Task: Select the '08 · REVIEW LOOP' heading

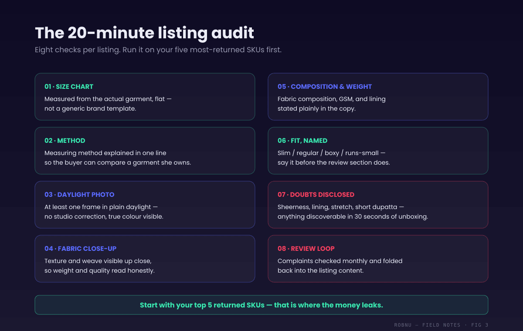Action: (306, 249)
